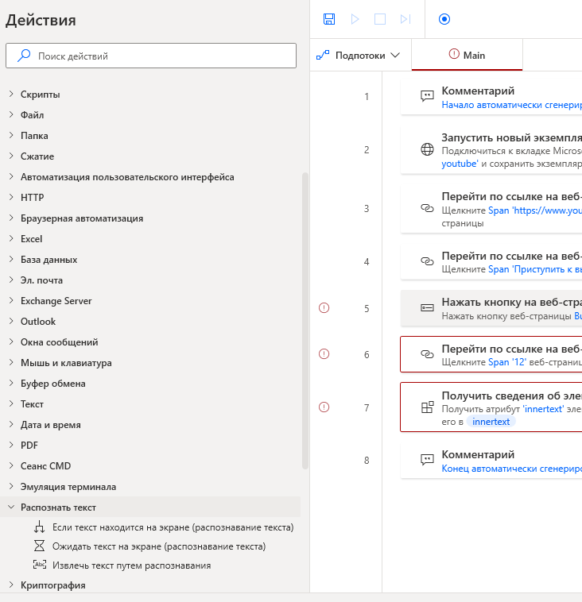The image size is (582, 602).
Task: Open the Подпотоки dropdown
Action: pyautogui.click(x=358, y=56)
